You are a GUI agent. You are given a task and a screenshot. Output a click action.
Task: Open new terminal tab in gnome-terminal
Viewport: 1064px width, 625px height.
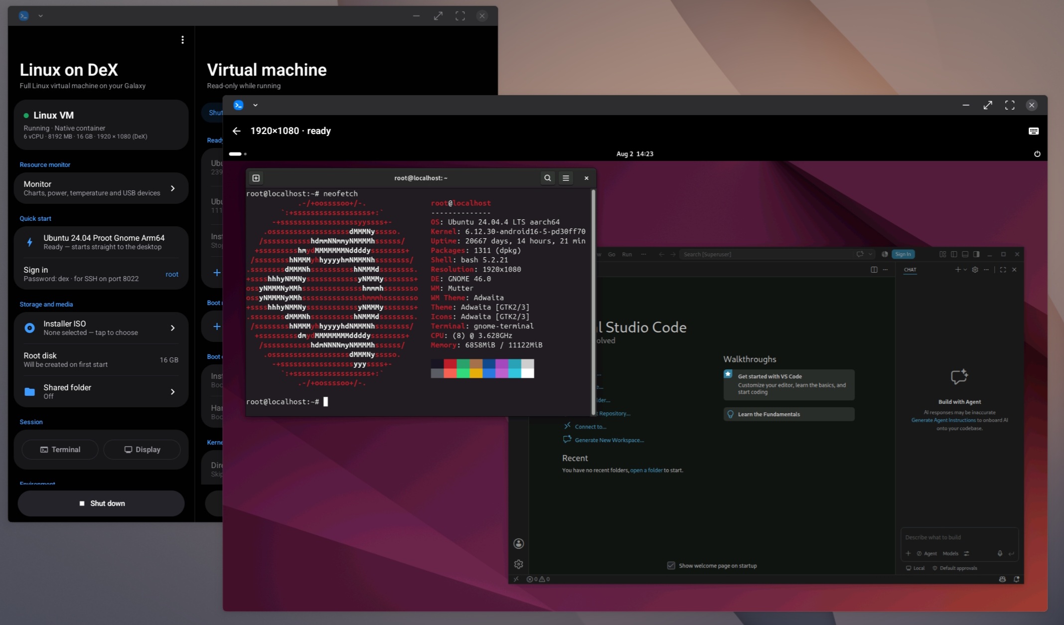tap(256, 178)
